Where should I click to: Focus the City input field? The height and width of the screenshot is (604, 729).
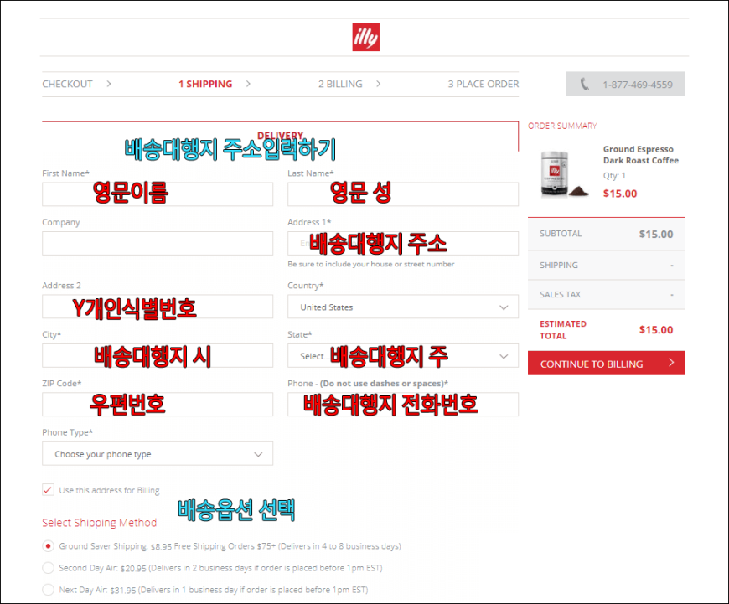[158, 356]
